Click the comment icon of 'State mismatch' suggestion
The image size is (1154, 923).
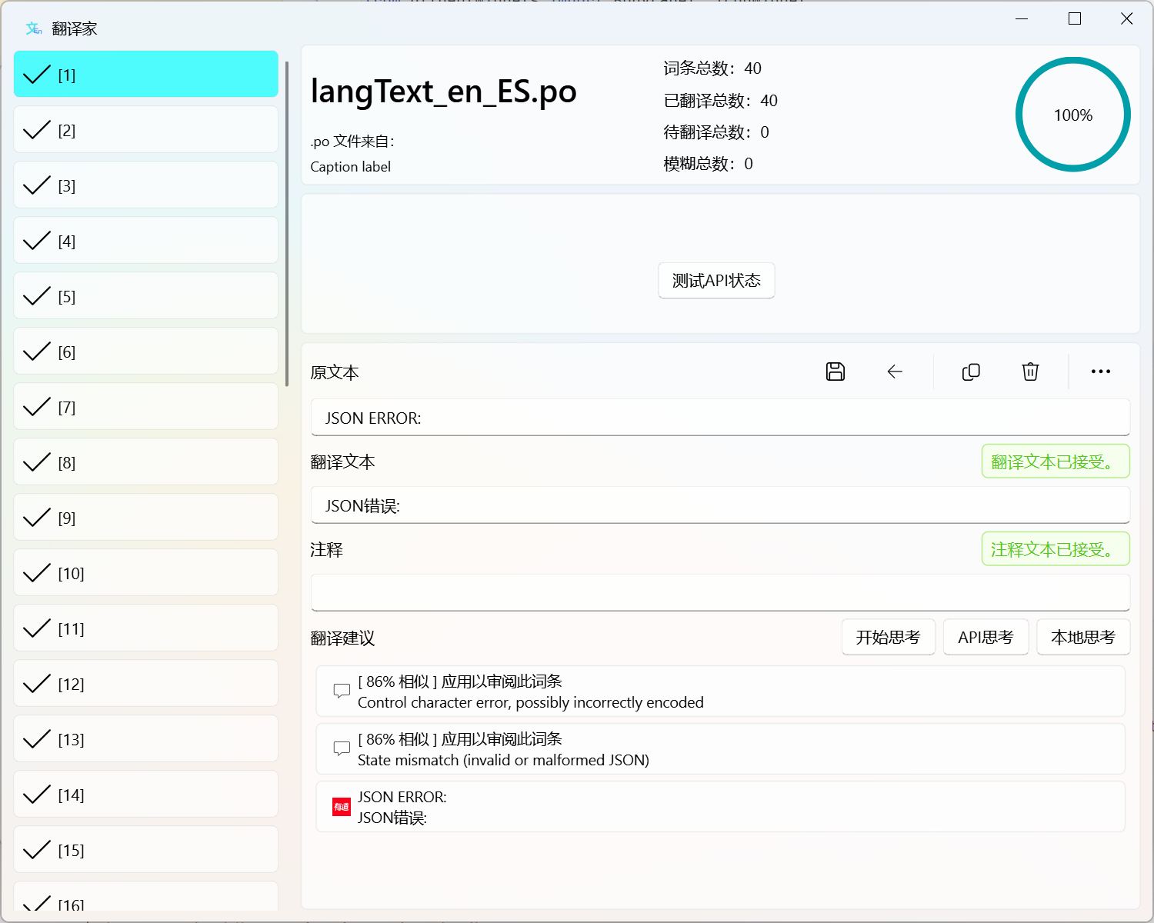tap(342, 748)
